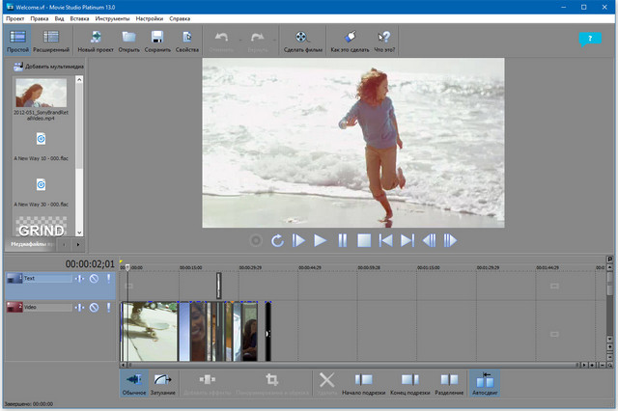Click the Video track name field

pos(47,307)
